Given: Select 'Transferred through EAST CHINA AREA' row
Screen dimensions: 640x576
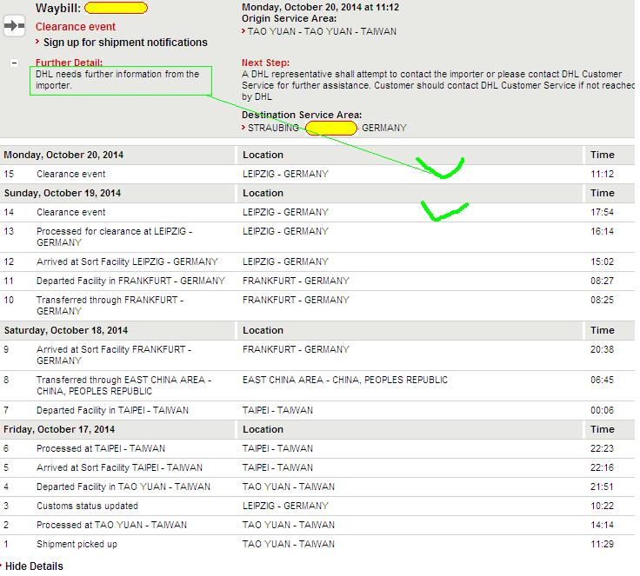Looking at the screenshot, I should [317, 386].
